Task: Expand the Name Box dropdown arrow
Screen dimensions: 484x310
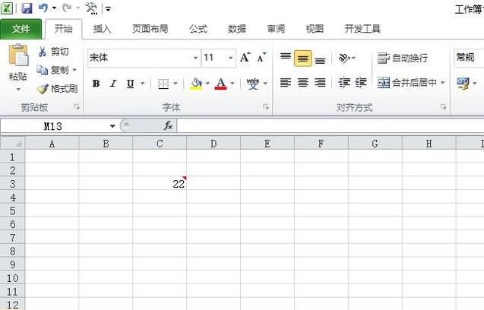Action: 112,126
